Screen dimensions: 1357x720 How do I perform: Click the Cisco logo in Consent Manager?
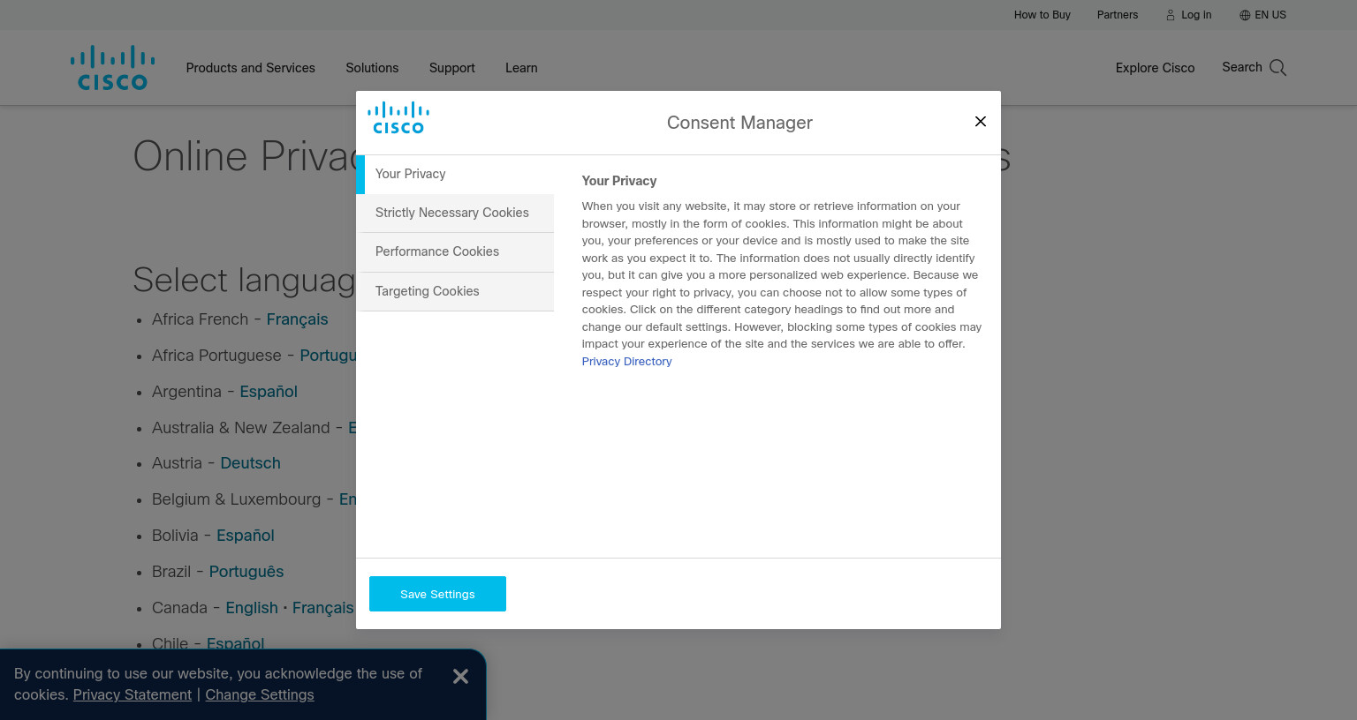click(x=398, y=118)
